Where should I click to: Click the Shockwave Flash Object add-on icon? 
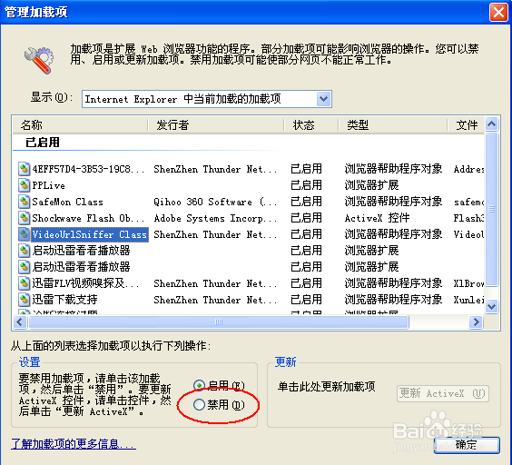click(24, 218)
